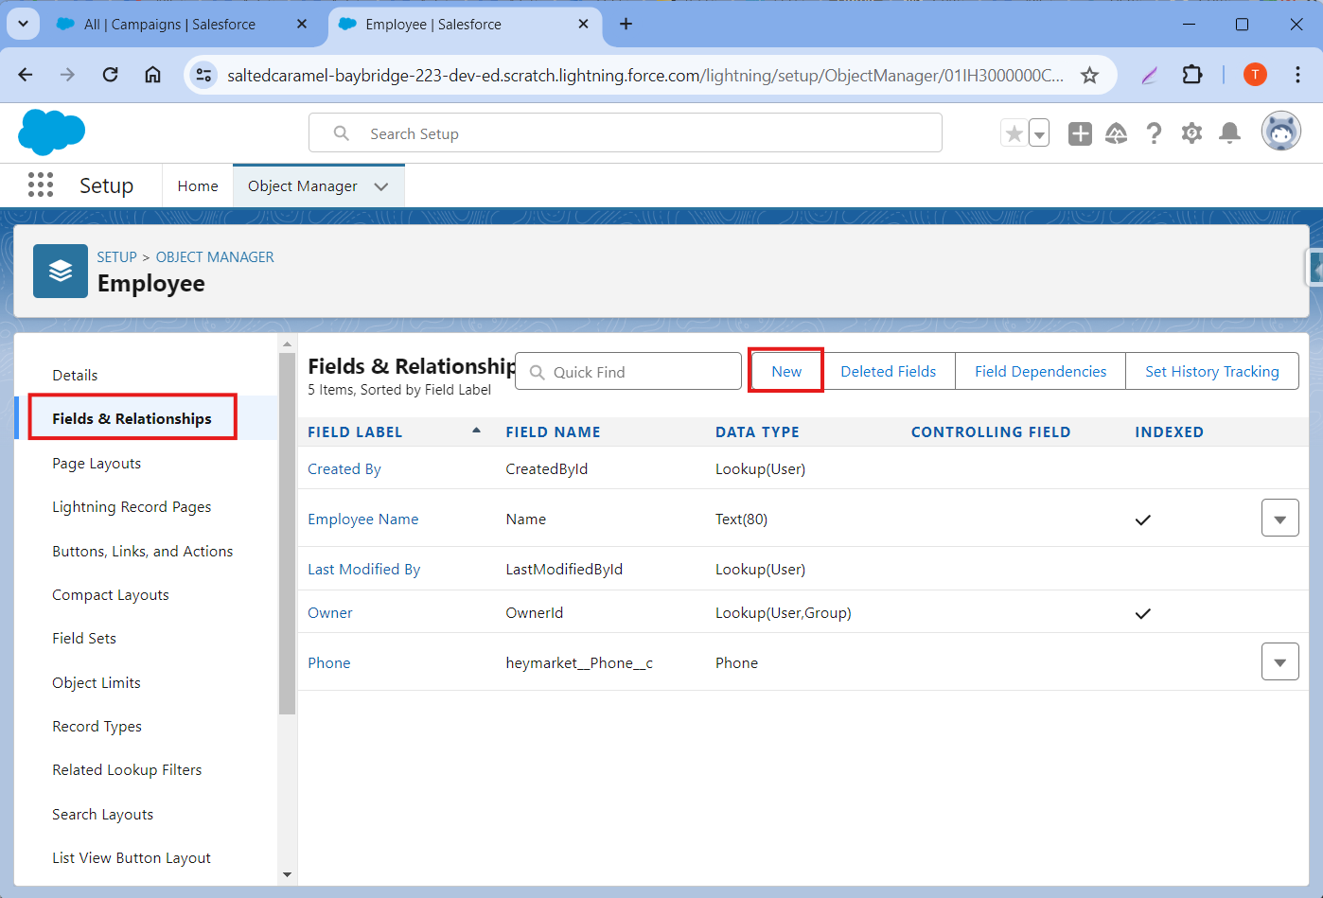This screenshot has width=1323, height=898.
Task: Open Page Layouts in the sidebar
Action: tap(97, 464)
